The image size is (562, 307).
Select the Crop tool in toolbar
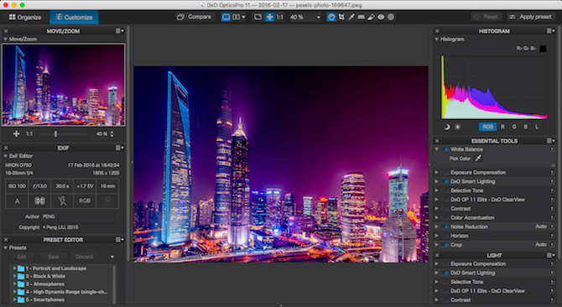pos(341,17)
